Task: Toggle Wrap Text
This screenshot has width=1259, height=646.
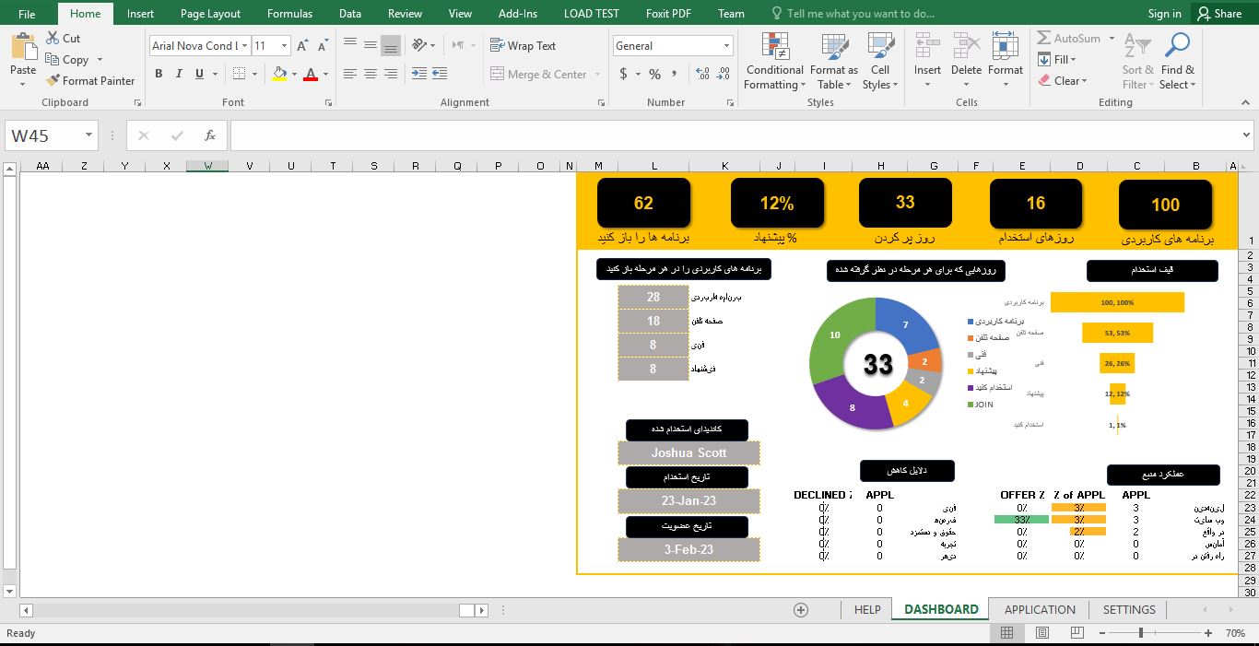Action: pyautogui.click(x=523, y=45)
